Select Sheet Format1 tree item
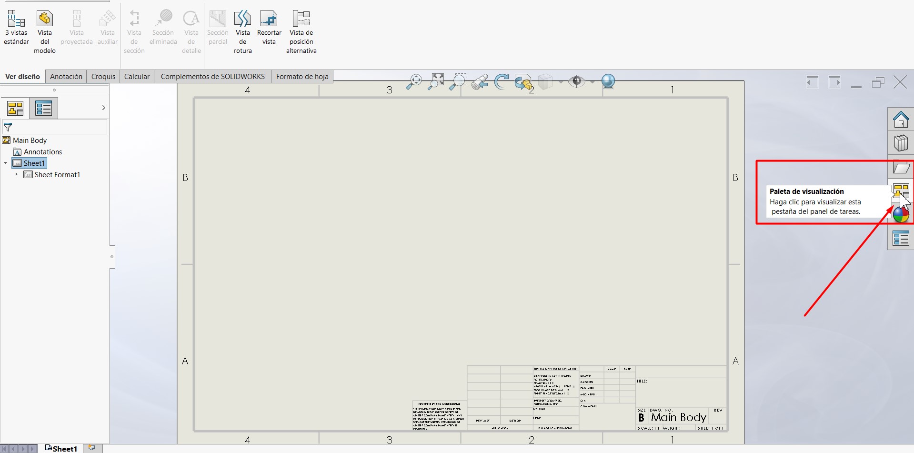The width and height of the screenshot is (914, 453). tap(57, 175)
